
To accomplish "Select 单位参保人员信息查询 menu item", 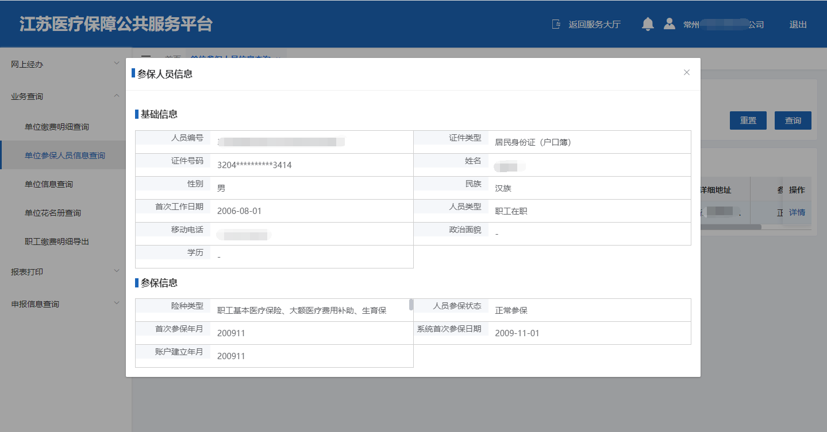I will click(65, 155).
